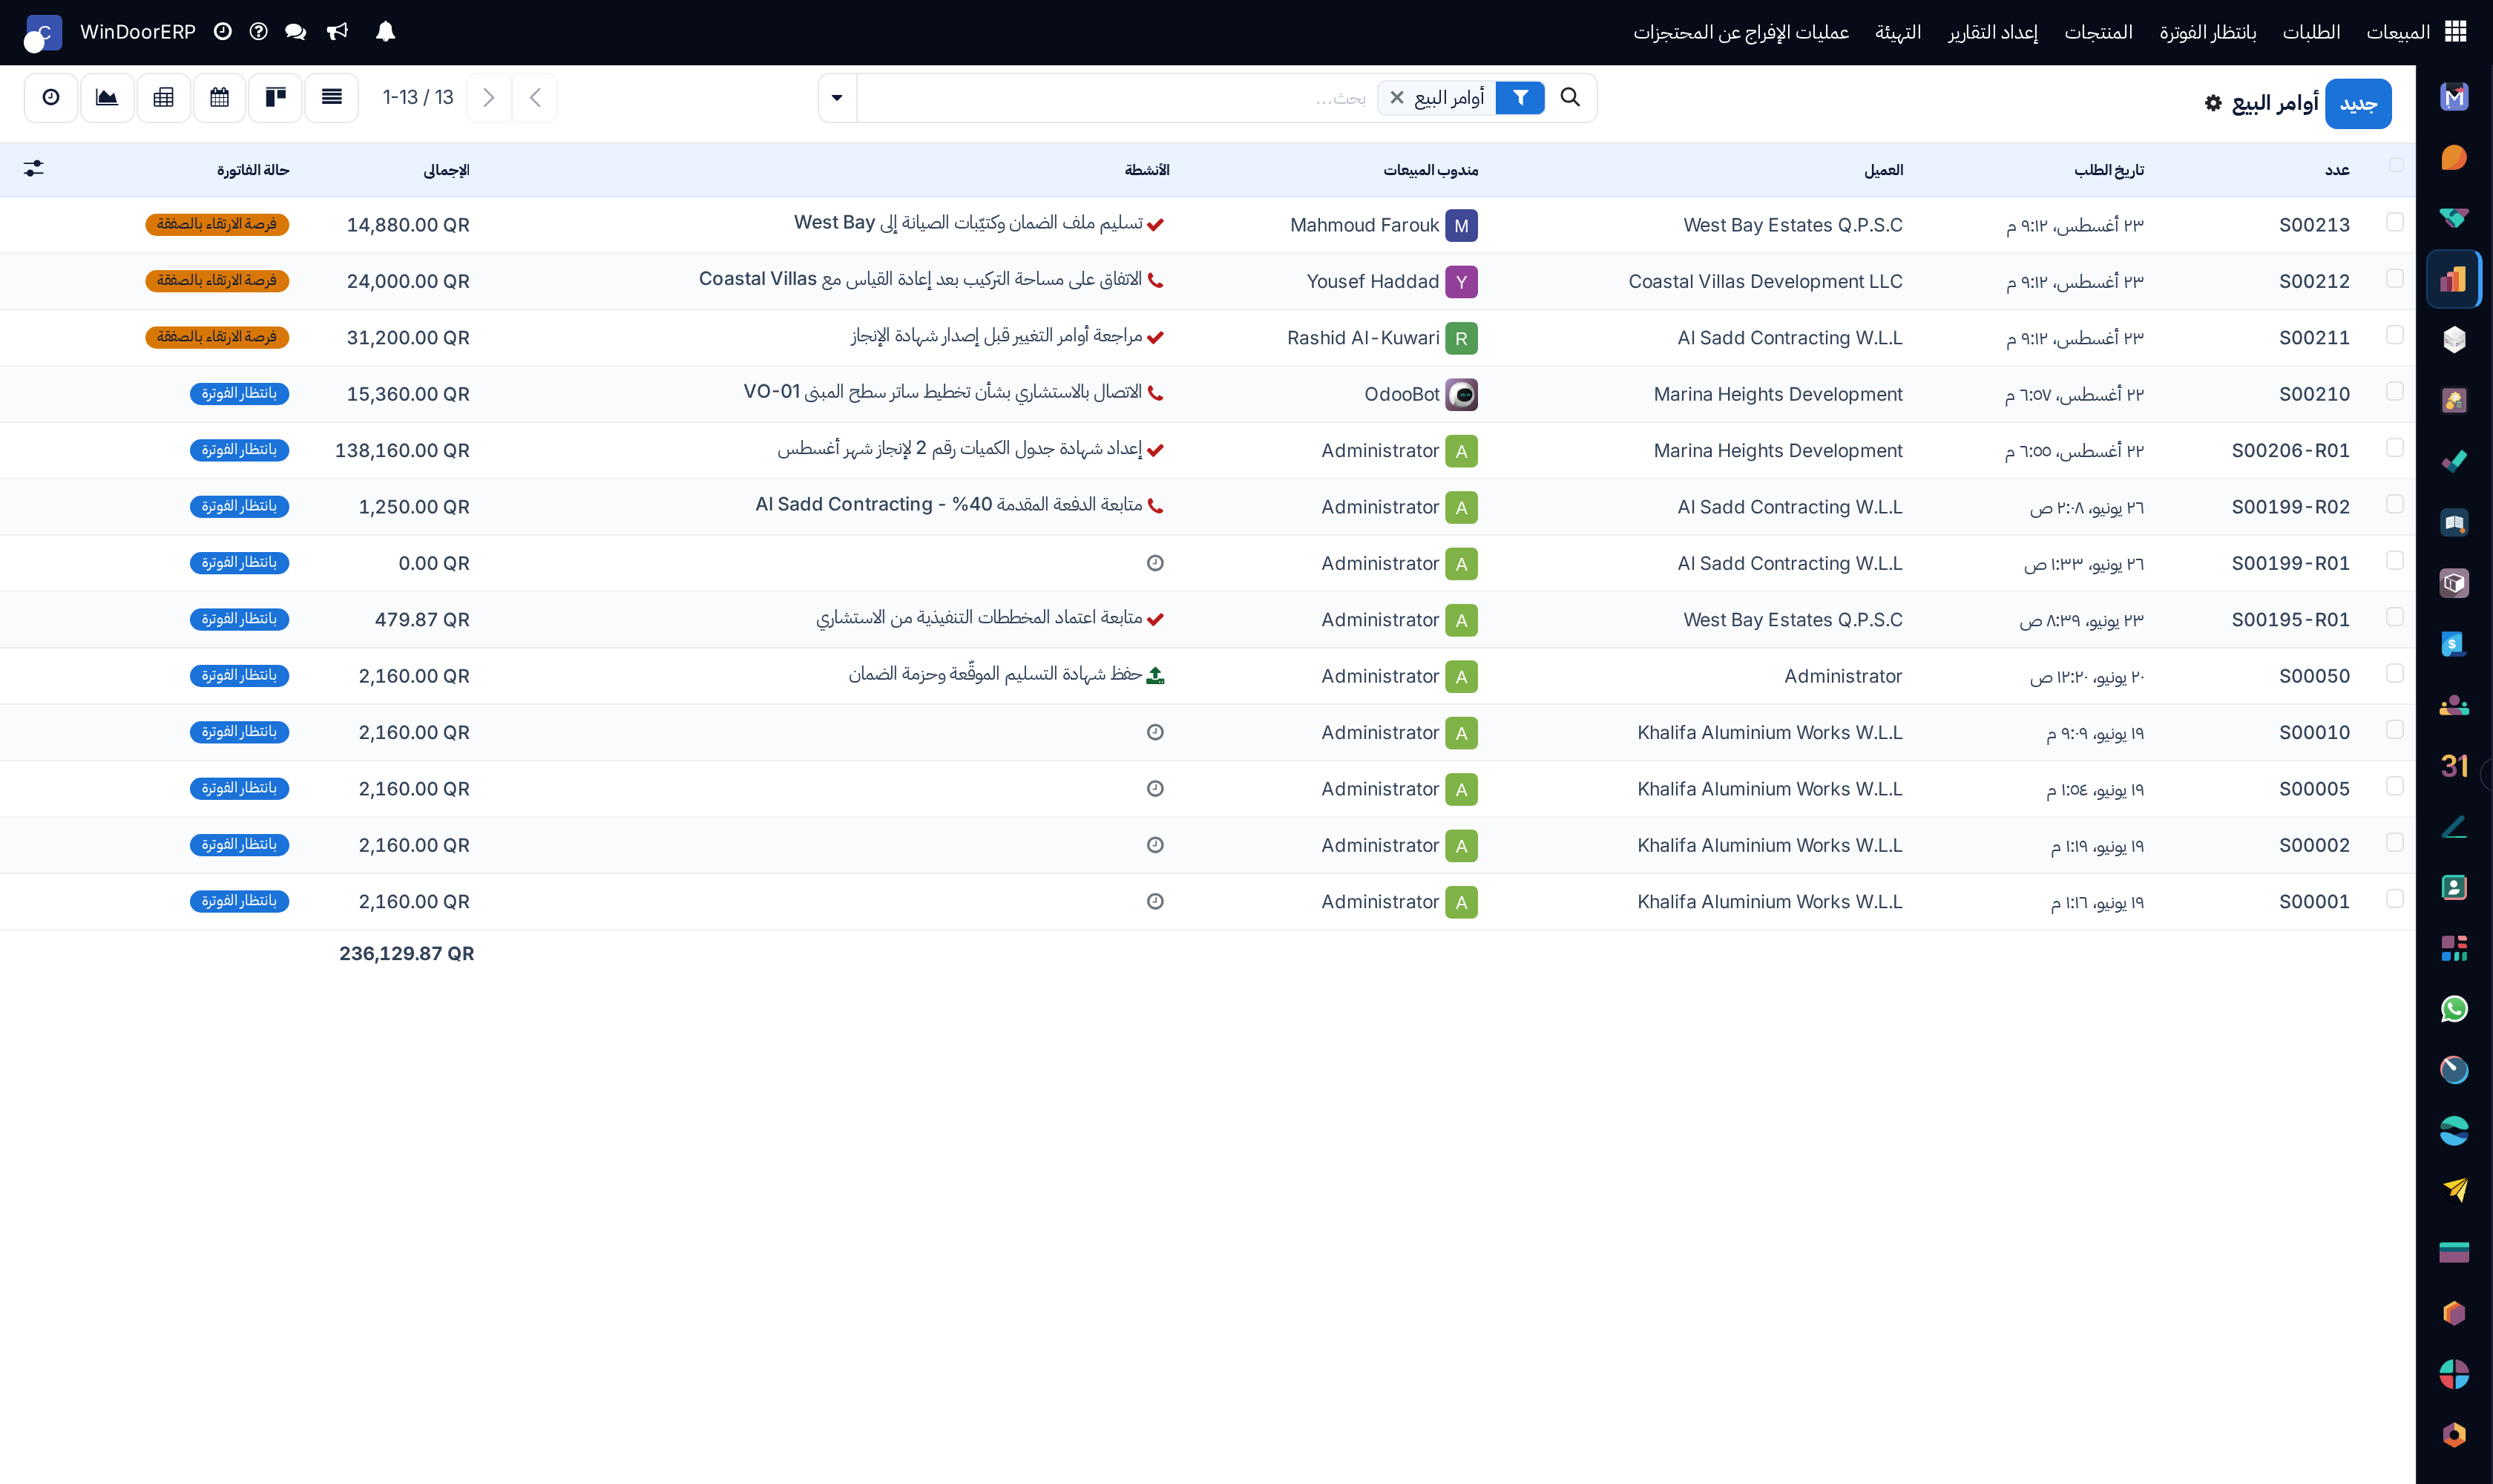This screenshot has width=2493, height=1484.
Task: Click the filter funnel icon
Action: click(x=1520, y=98)
